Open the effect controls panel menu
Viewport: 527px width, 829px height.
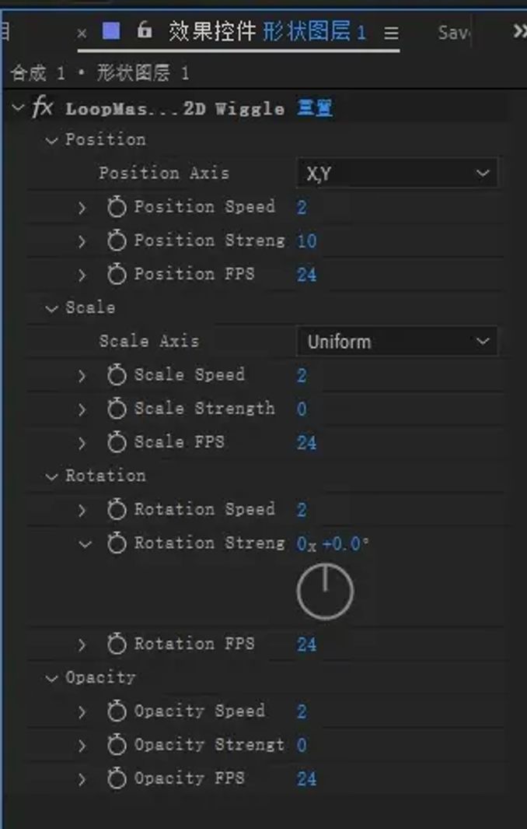coord(391,33)
